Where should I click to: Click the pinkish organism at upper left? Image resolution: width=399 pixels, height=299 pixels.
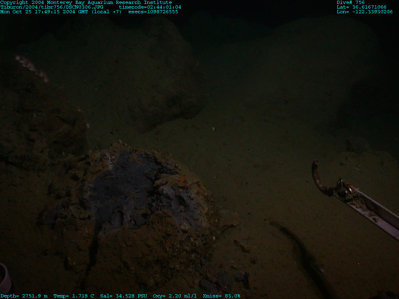[30, 67]
